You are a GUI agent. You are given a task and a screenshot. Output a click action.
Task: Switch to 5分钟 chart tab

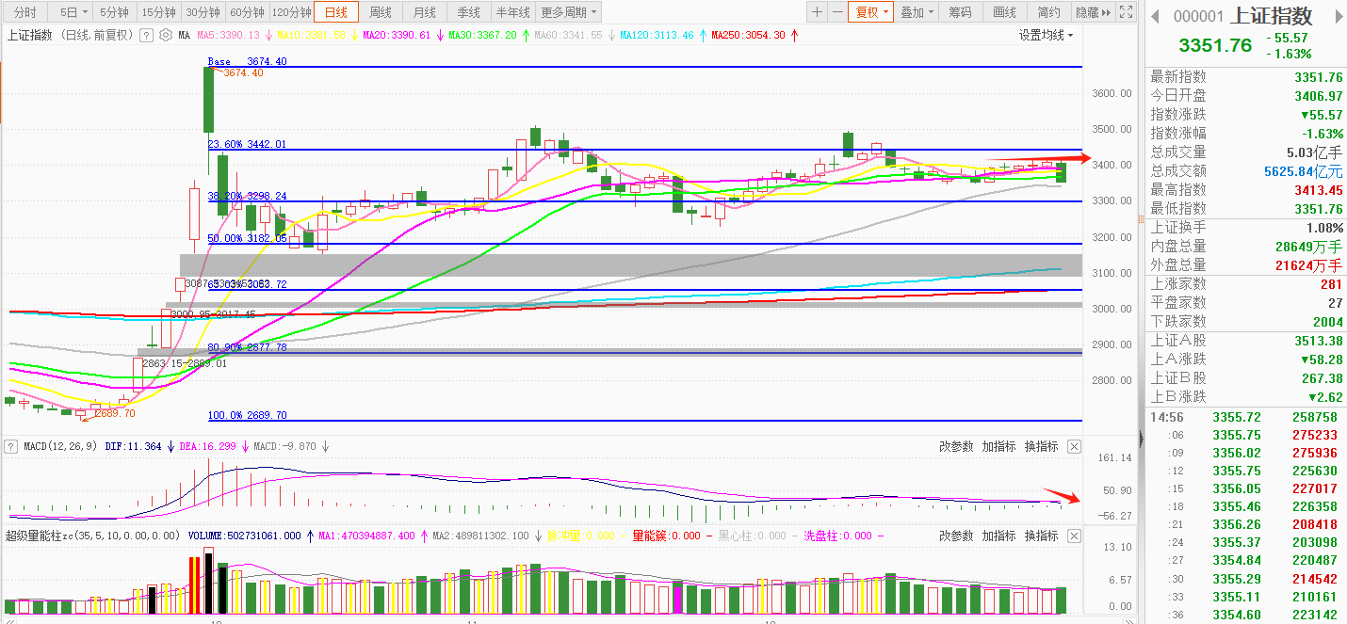pos(114,12)
